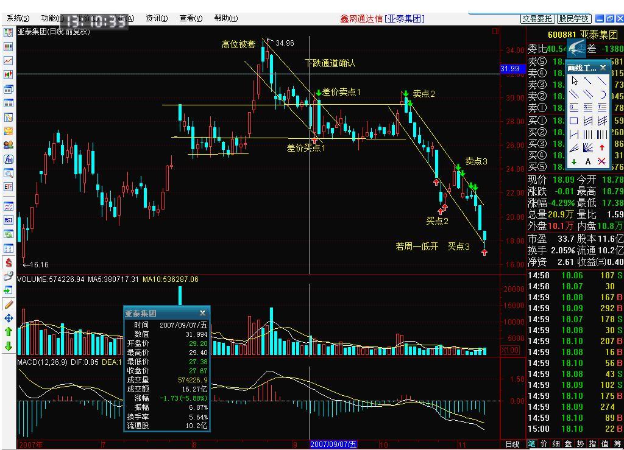Select the line segment drawing tool
Image resolution: width=624 pixels, height=450 pixels.
coord(588,82)
